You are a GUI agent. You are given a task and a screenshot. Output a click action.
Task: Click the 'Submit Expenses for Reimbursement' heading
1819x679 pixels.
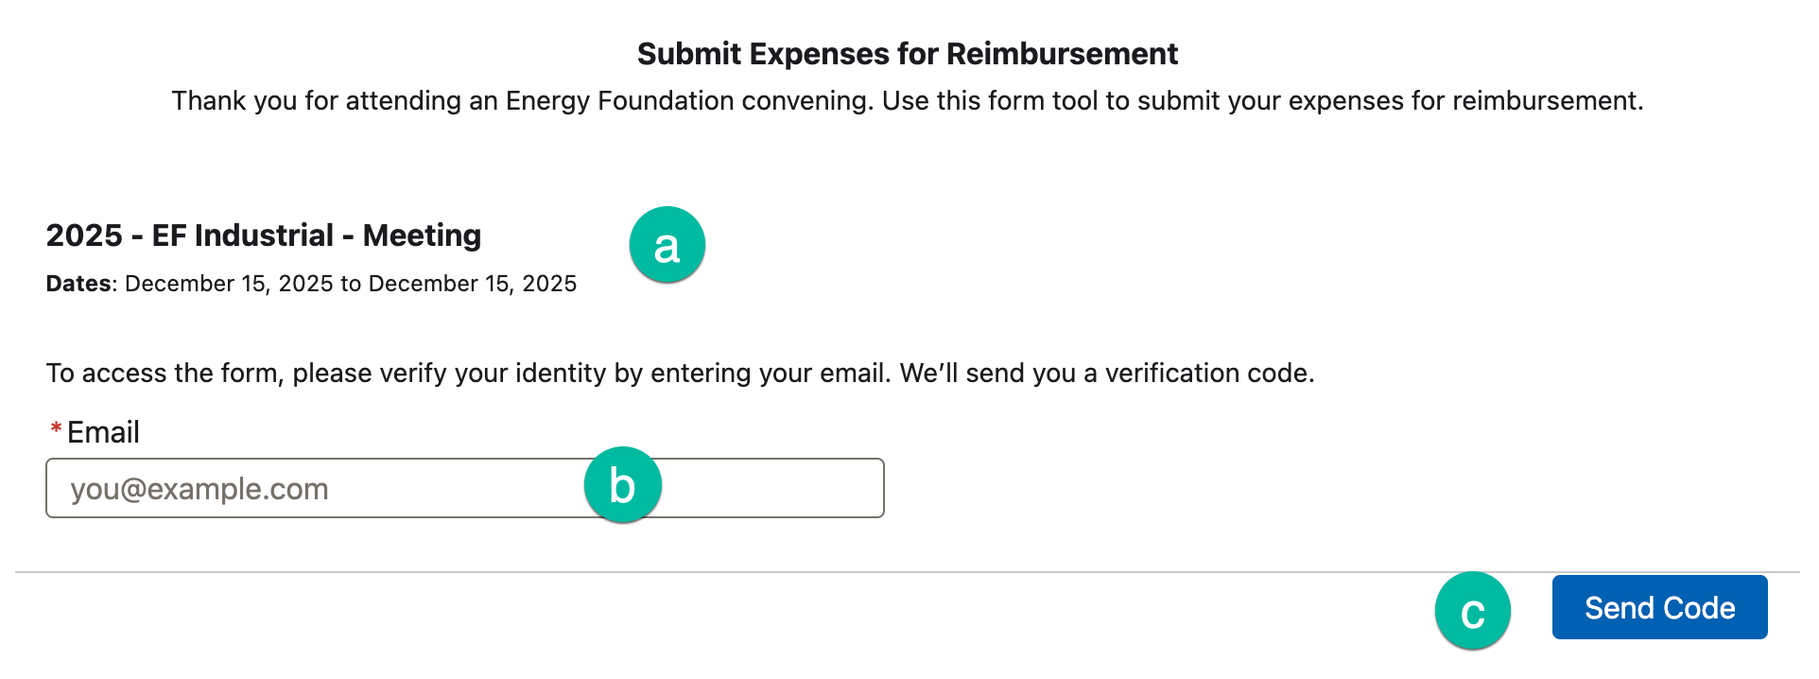[x=907, y=54]
